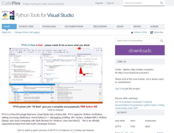The image size is (174, 133).
Task: Click the (click to enlarge) caption
Action: point(55,110)
